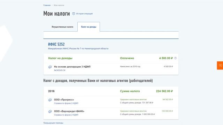Click the Мои налоги page title

pyautogui.click(x=56, y=14)
